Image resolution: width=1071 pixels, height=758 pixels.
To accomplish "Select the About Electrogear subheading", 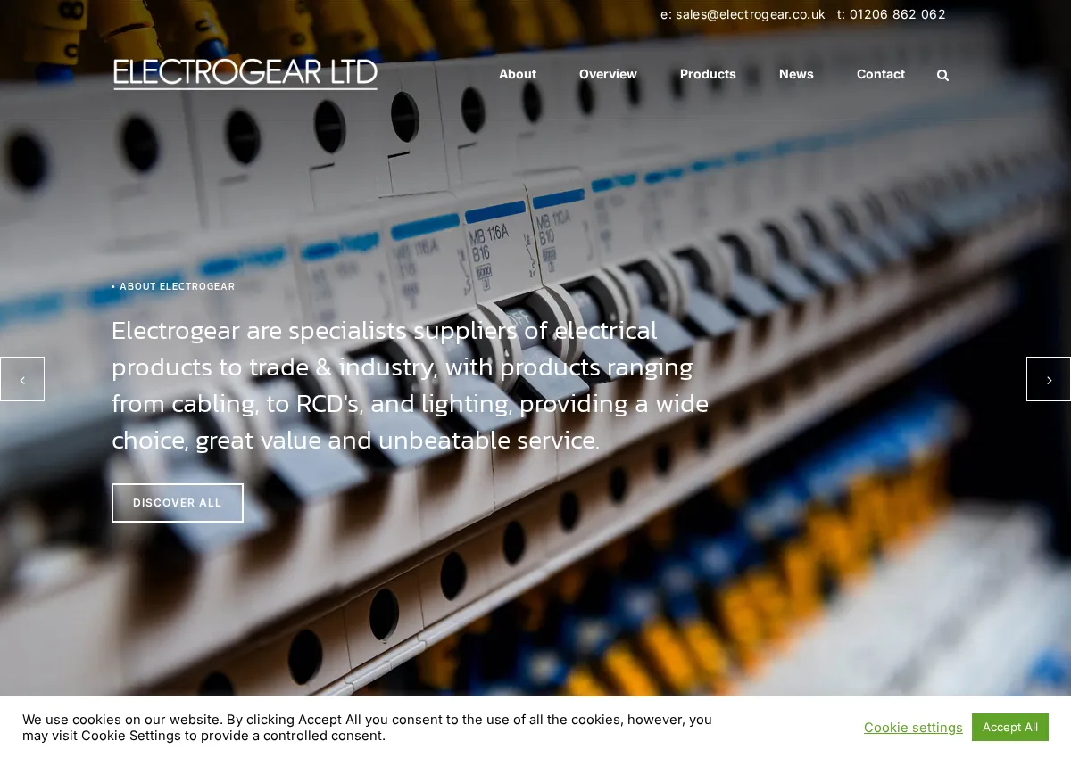I will coord(173,286).
